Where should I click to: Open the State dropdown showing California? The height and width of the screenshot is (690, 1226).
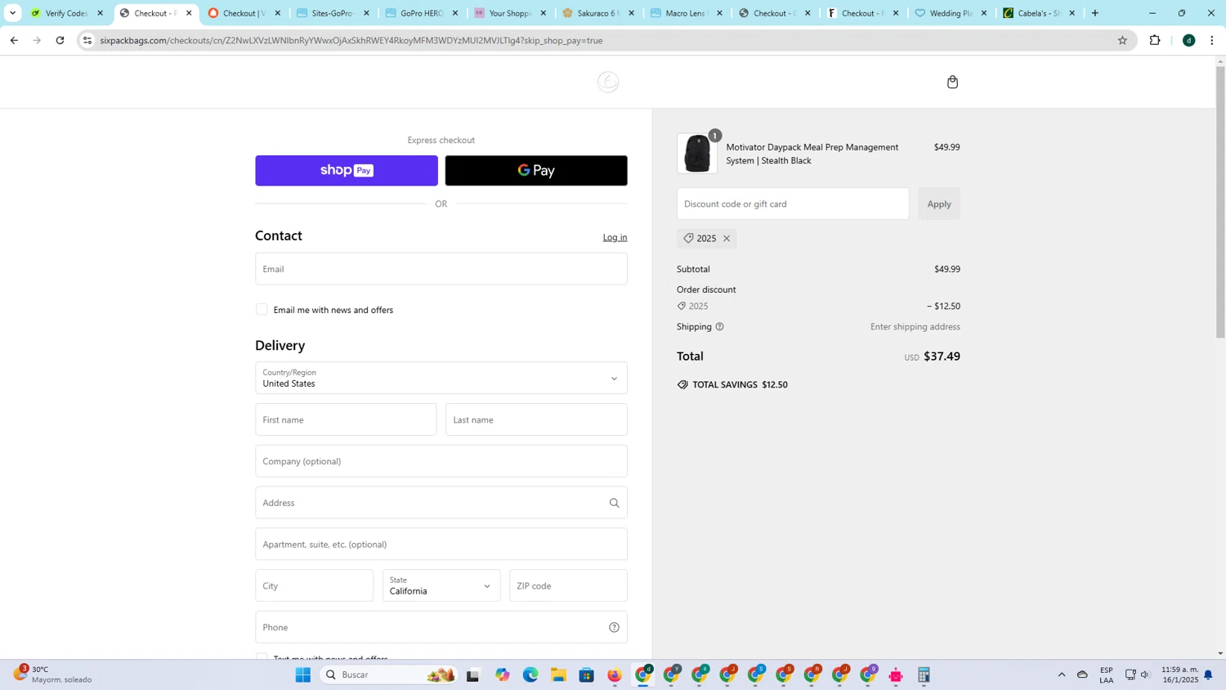[x=441, y=585]
